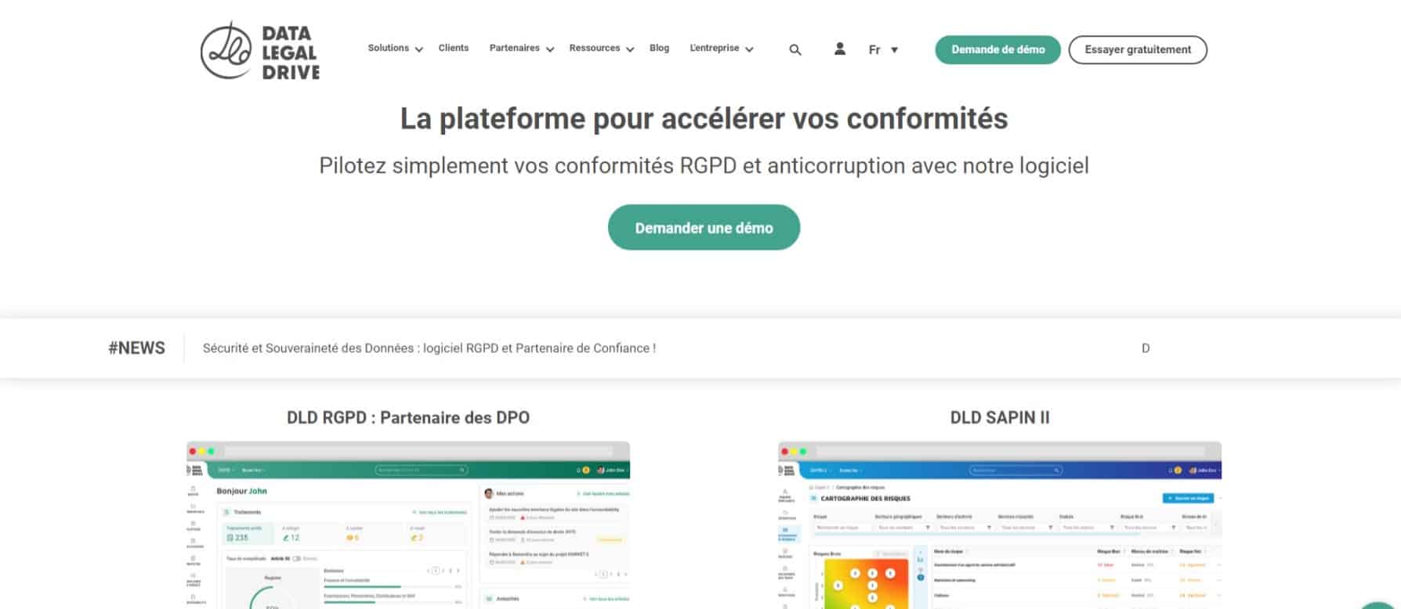The height and width of the screenshot is (609, 1401).
Task: Click the Data Legal Drive logo
Action: click(260, 51)
